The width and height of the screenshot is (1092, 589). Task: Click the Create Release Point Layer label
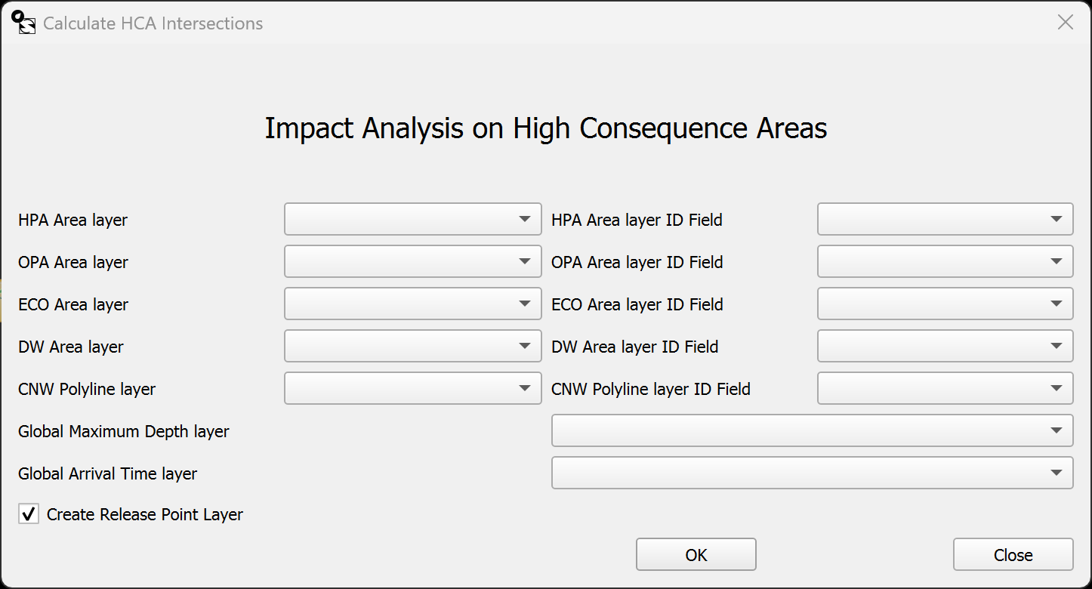[x=145, y=515]
